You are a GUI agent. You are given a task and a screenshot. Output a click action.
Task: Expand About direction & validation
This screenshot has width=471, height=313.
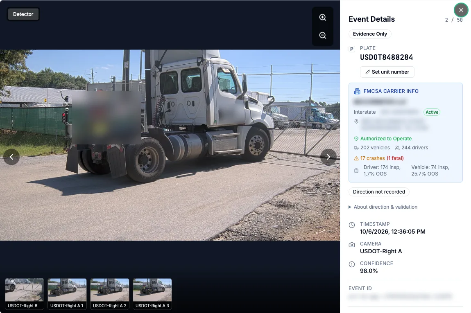383,207
